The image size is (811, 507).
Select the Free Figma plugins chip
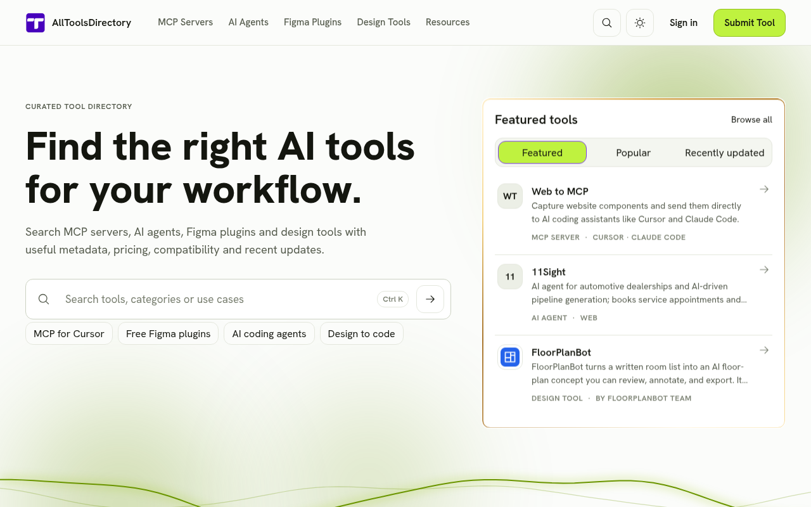coord(169,333)
